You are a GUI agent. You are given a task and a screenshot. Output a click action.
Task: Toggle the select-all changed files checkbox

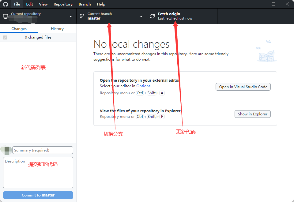[5, 37]
